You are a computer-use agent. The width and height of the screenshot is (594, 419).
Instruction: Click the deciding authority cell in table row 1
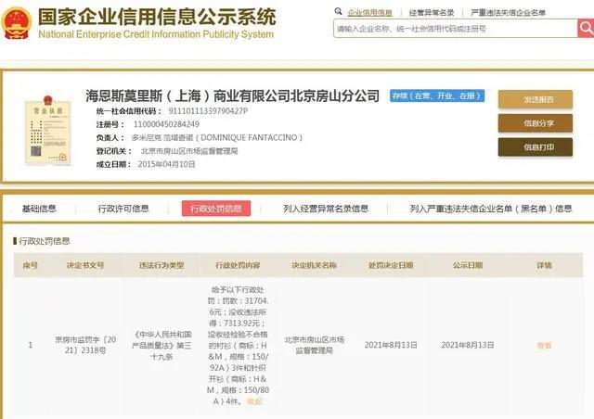314,345
